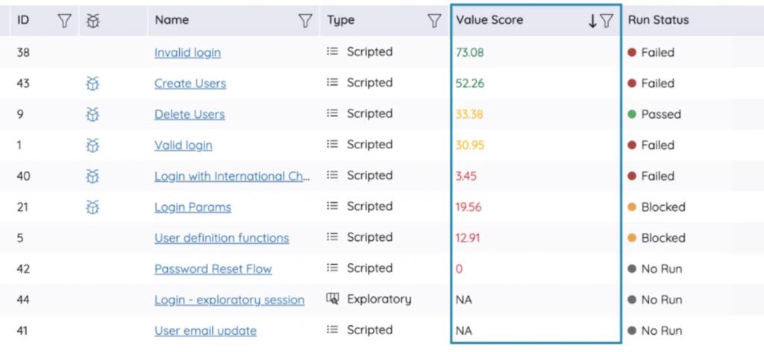
Task: Click the Exploratory type icon in row 44
Action: (x=333, y=299)
